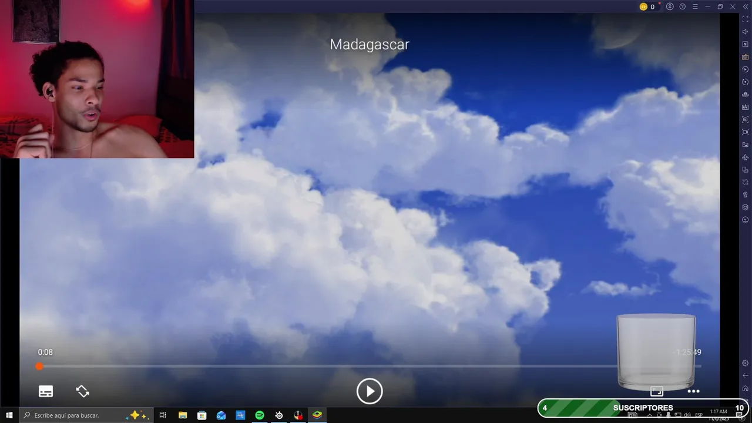Click the stacked layers instance icon
This screenshot has height=423, width=752.
tap(746, 207)
